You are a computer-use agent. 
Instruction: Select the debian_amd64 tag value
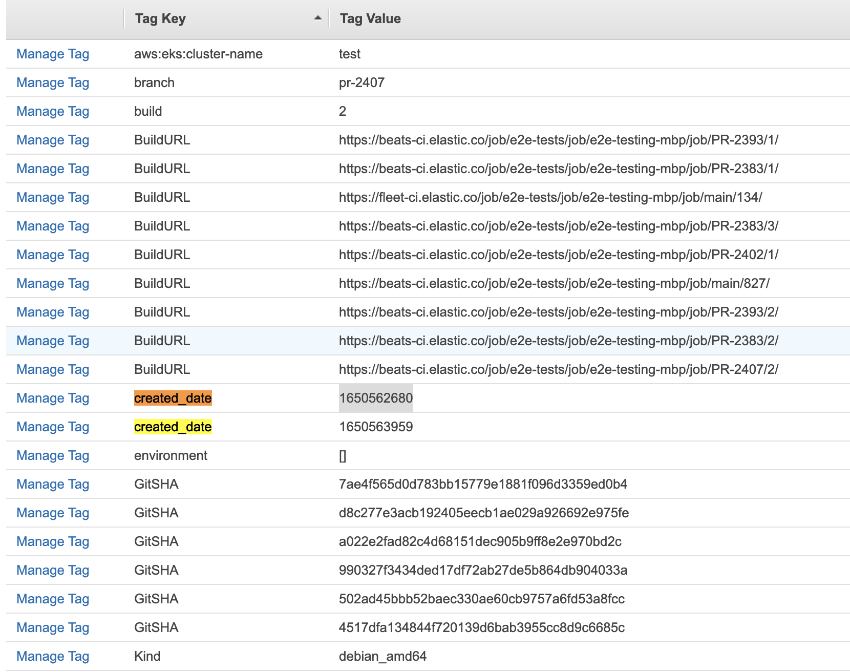(x=383, y=656)
